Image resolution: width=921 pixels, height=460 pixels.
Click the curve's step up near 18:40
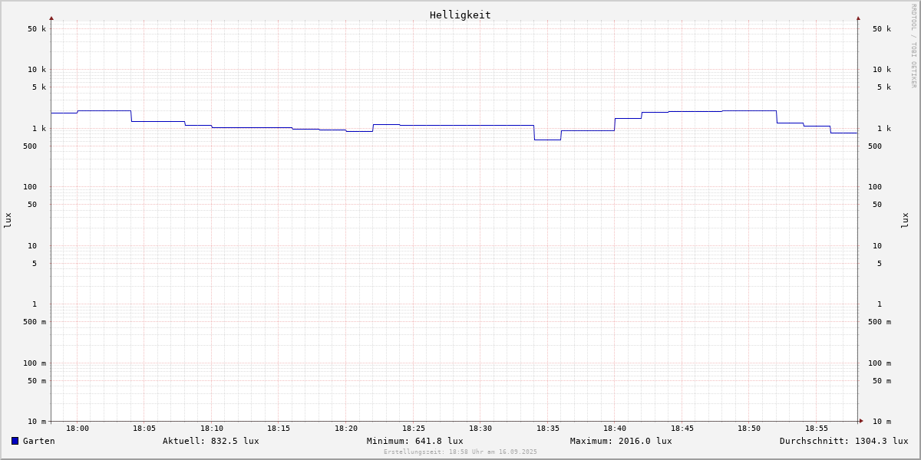click(615, 124)
